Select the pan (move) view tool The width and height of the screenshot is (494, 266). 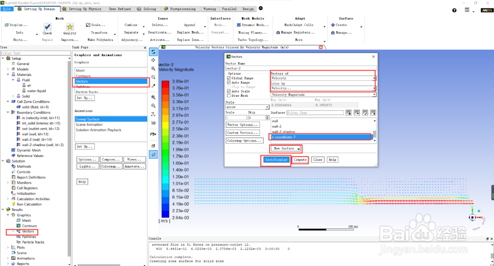pos(153,60)
